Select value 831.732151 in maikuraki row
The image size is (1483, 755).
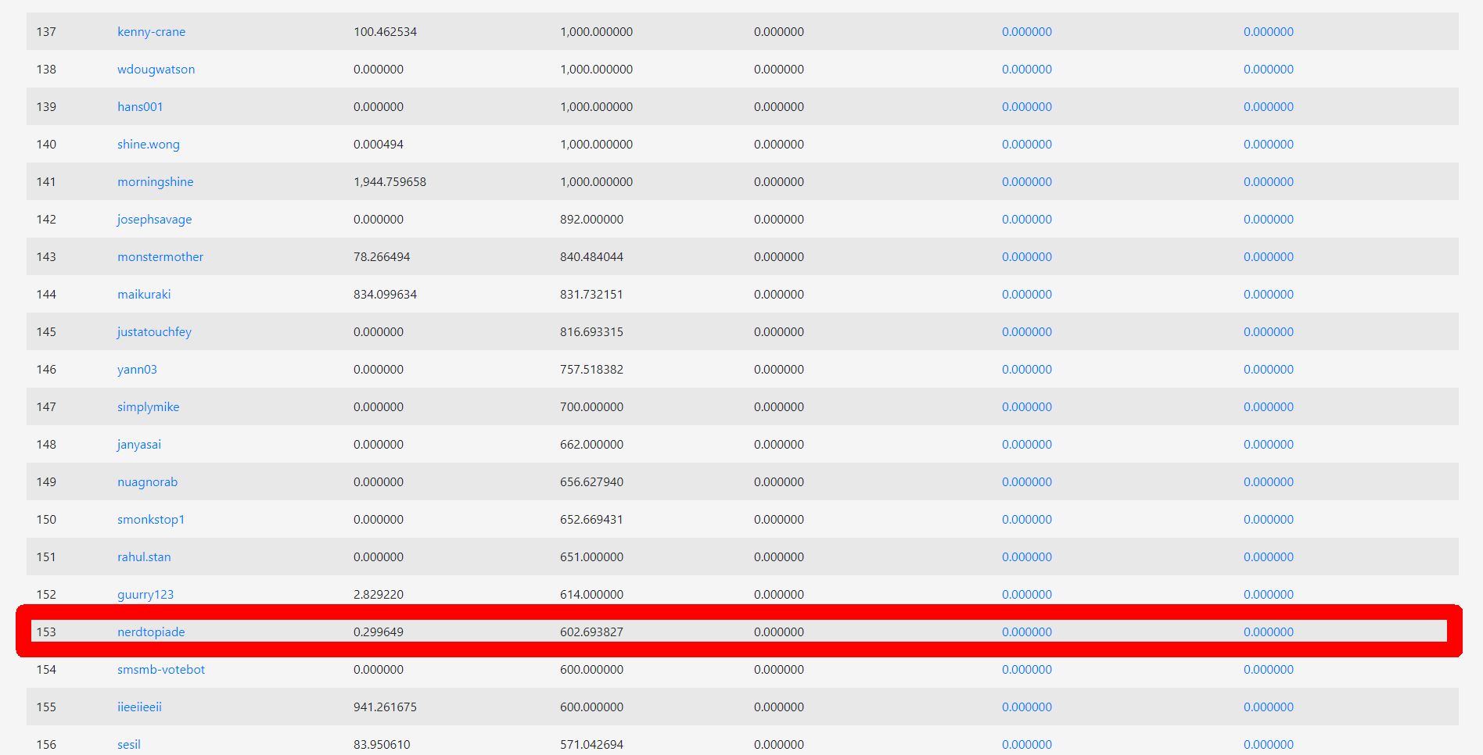pyautogui.click(x=591, y=295)
